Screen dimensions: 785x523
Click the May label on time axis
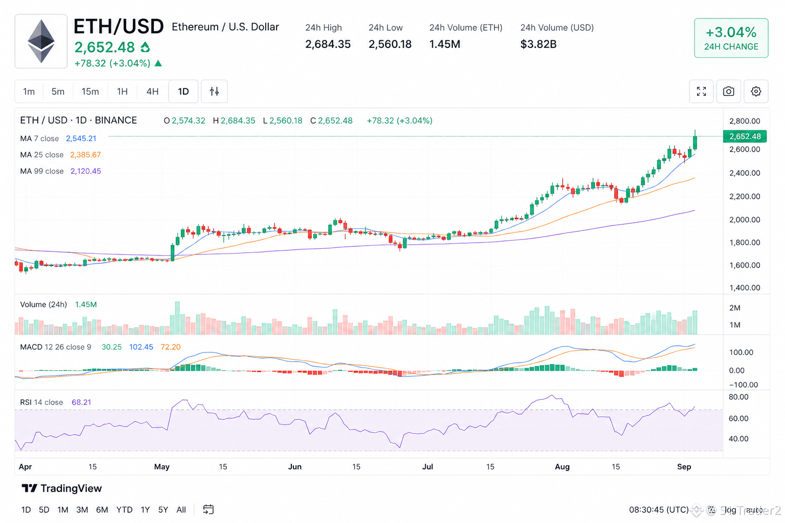(162, 467)
